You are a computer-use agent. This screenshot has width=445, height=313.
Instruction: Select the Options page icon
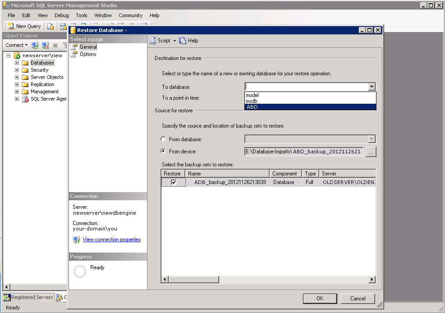pos(74,54)
